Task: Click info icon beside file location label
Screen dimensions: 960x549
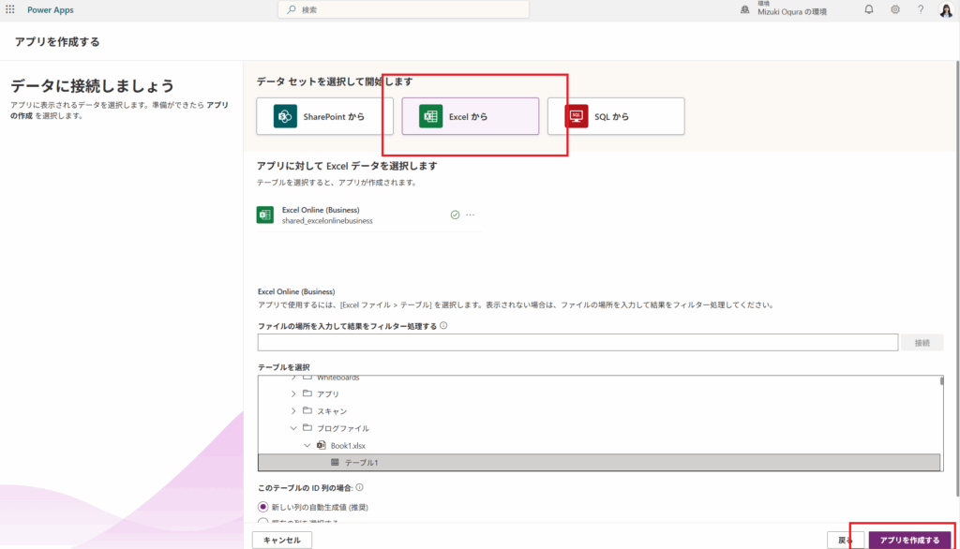Action: [x=443, y=326]
